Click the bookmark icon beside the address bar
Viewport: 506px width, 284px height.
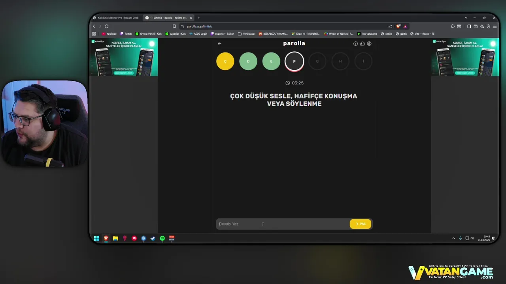pyautogui.click(x=174, y=26)
